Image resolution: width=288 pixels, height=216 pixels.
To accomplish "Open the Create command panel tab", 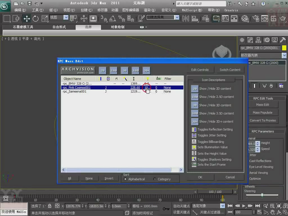I will (x=242, y=40).
